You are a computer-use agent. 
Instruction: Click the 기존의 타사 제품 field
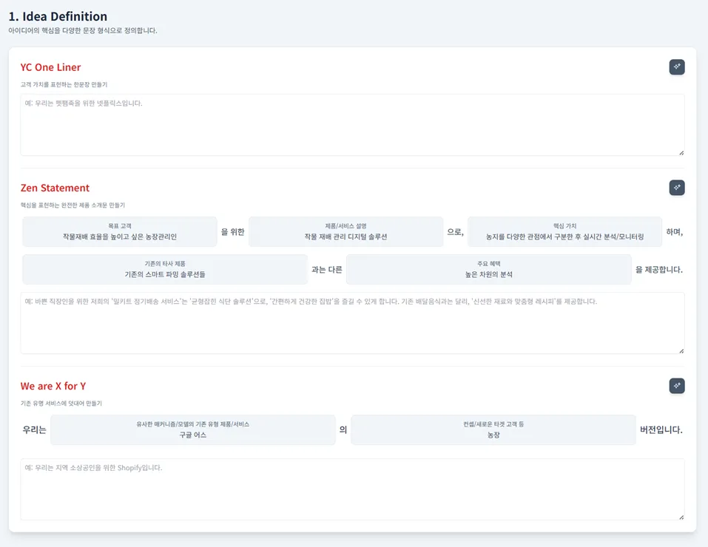coord(165,270)
